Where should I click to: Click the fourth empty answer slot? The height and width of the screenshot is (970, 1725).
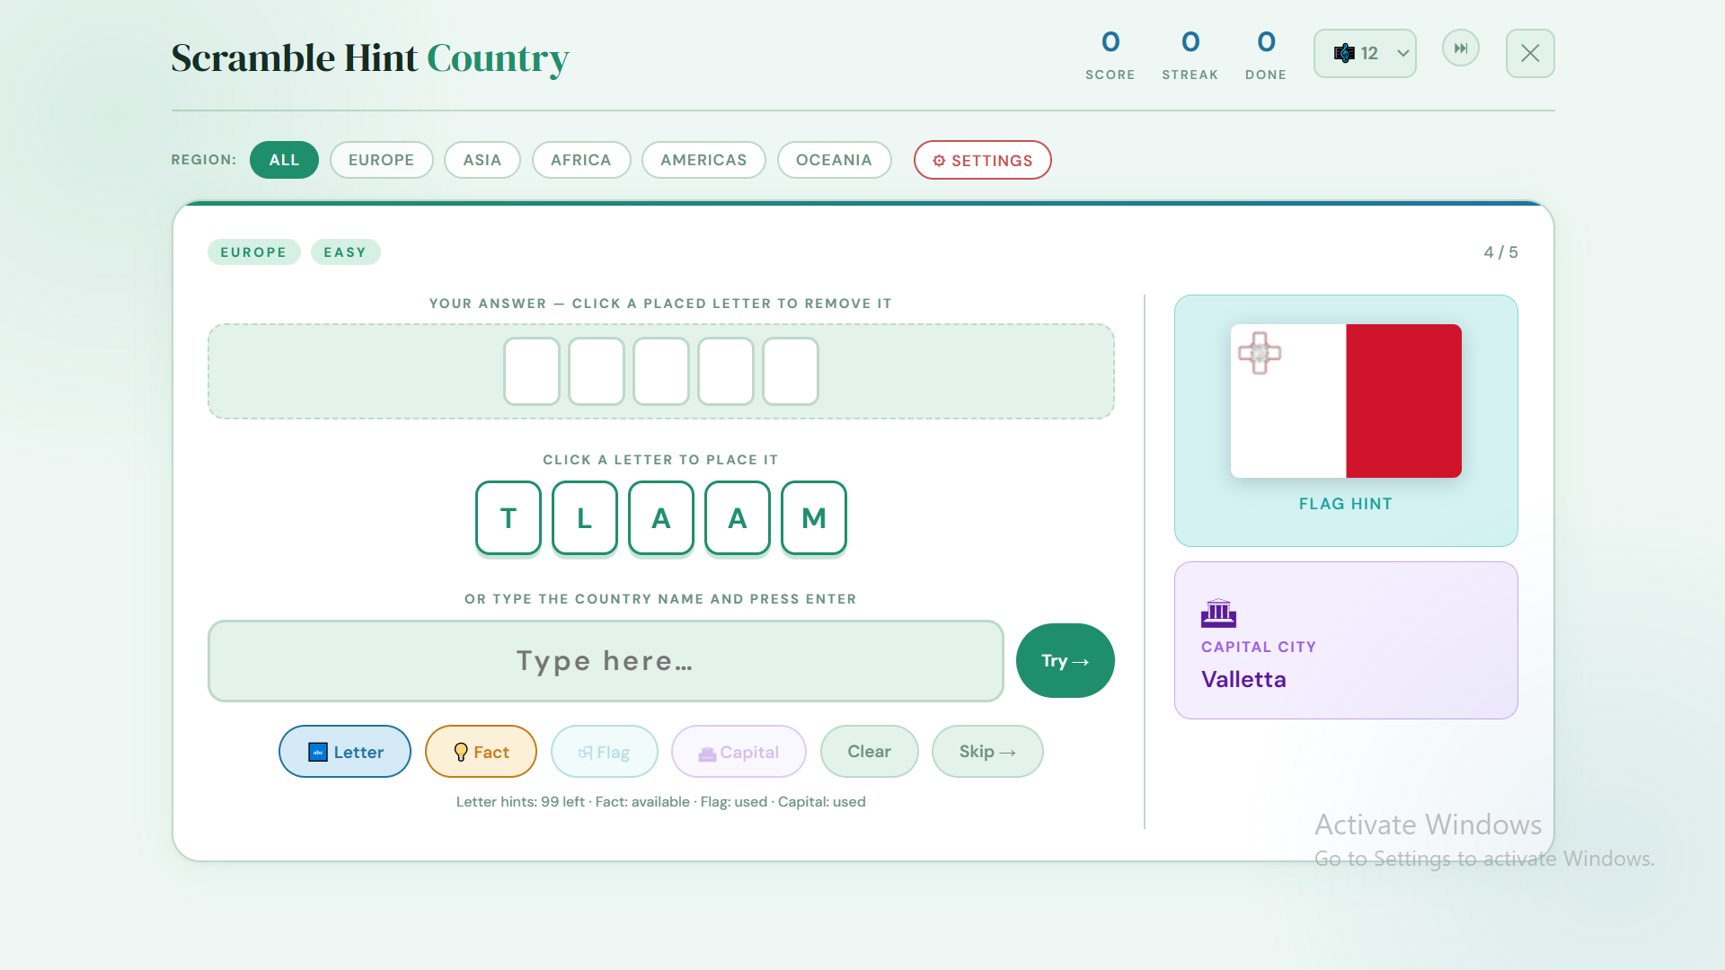tap(726, 371)
